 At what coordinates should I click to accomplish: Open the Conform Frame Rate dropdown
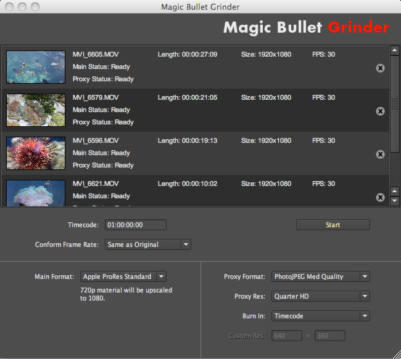click(x=148, y=244)
